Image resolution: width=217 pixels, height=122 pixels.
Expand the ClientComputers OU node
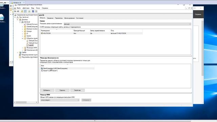click(x=23, y=26)
